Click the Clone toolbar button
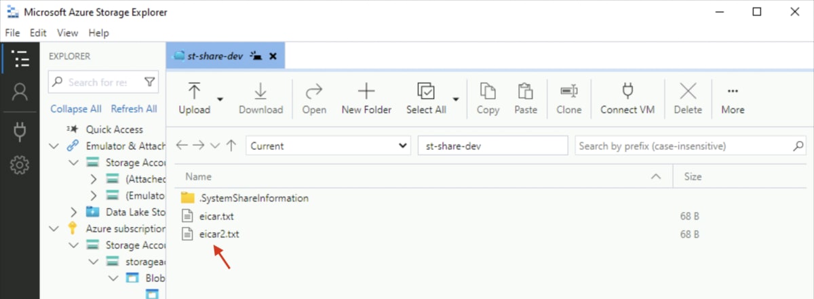This screenshot has height=299, width=814. (x=568, y=98)
